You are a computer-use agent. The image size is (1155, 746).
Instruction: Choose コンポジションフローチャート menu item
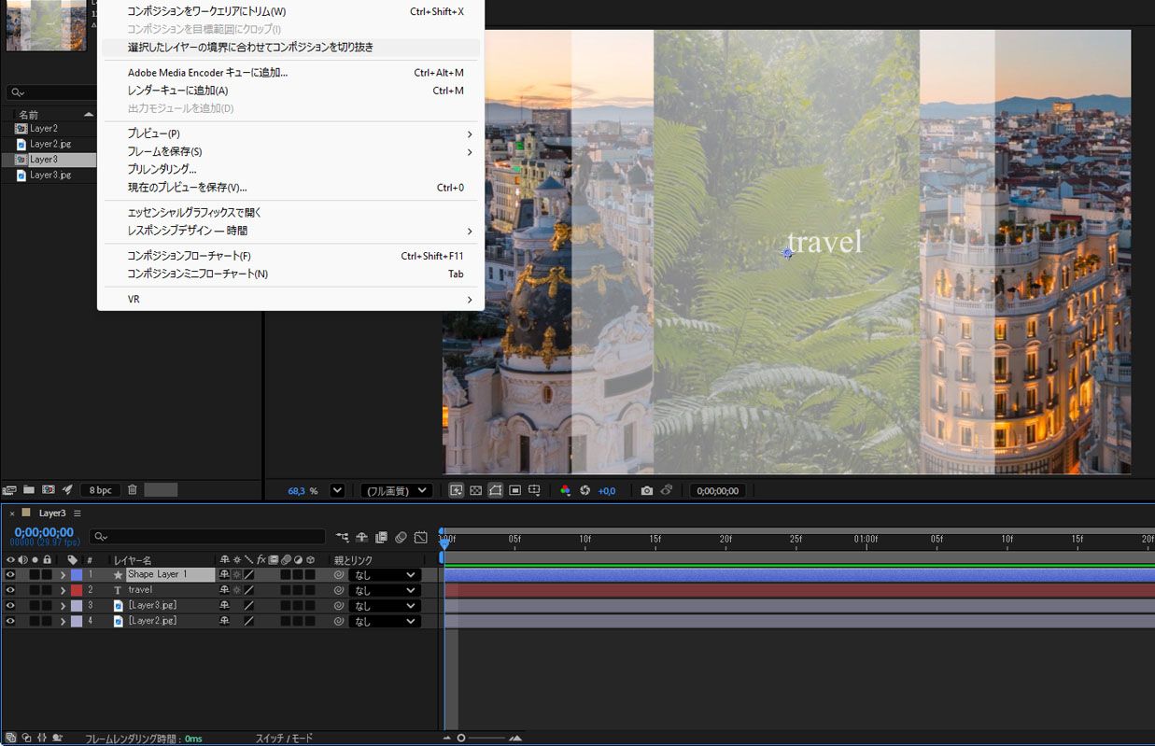click(291, 256)
